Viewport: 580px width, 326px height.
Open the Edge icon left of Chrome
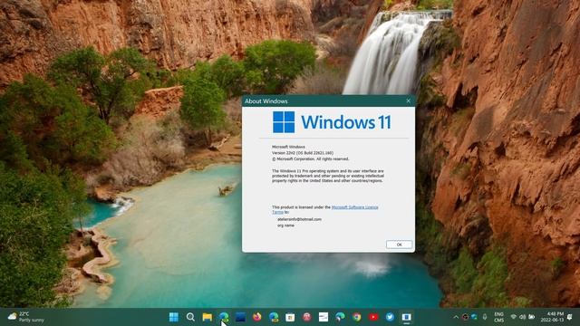click(x=341, y=317)
